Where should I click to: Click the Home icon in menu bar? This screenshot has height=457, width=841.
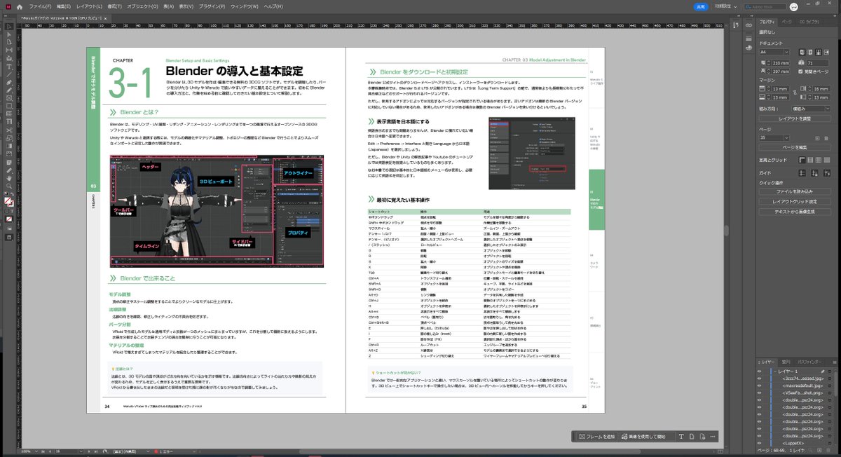tap(20, 7)
